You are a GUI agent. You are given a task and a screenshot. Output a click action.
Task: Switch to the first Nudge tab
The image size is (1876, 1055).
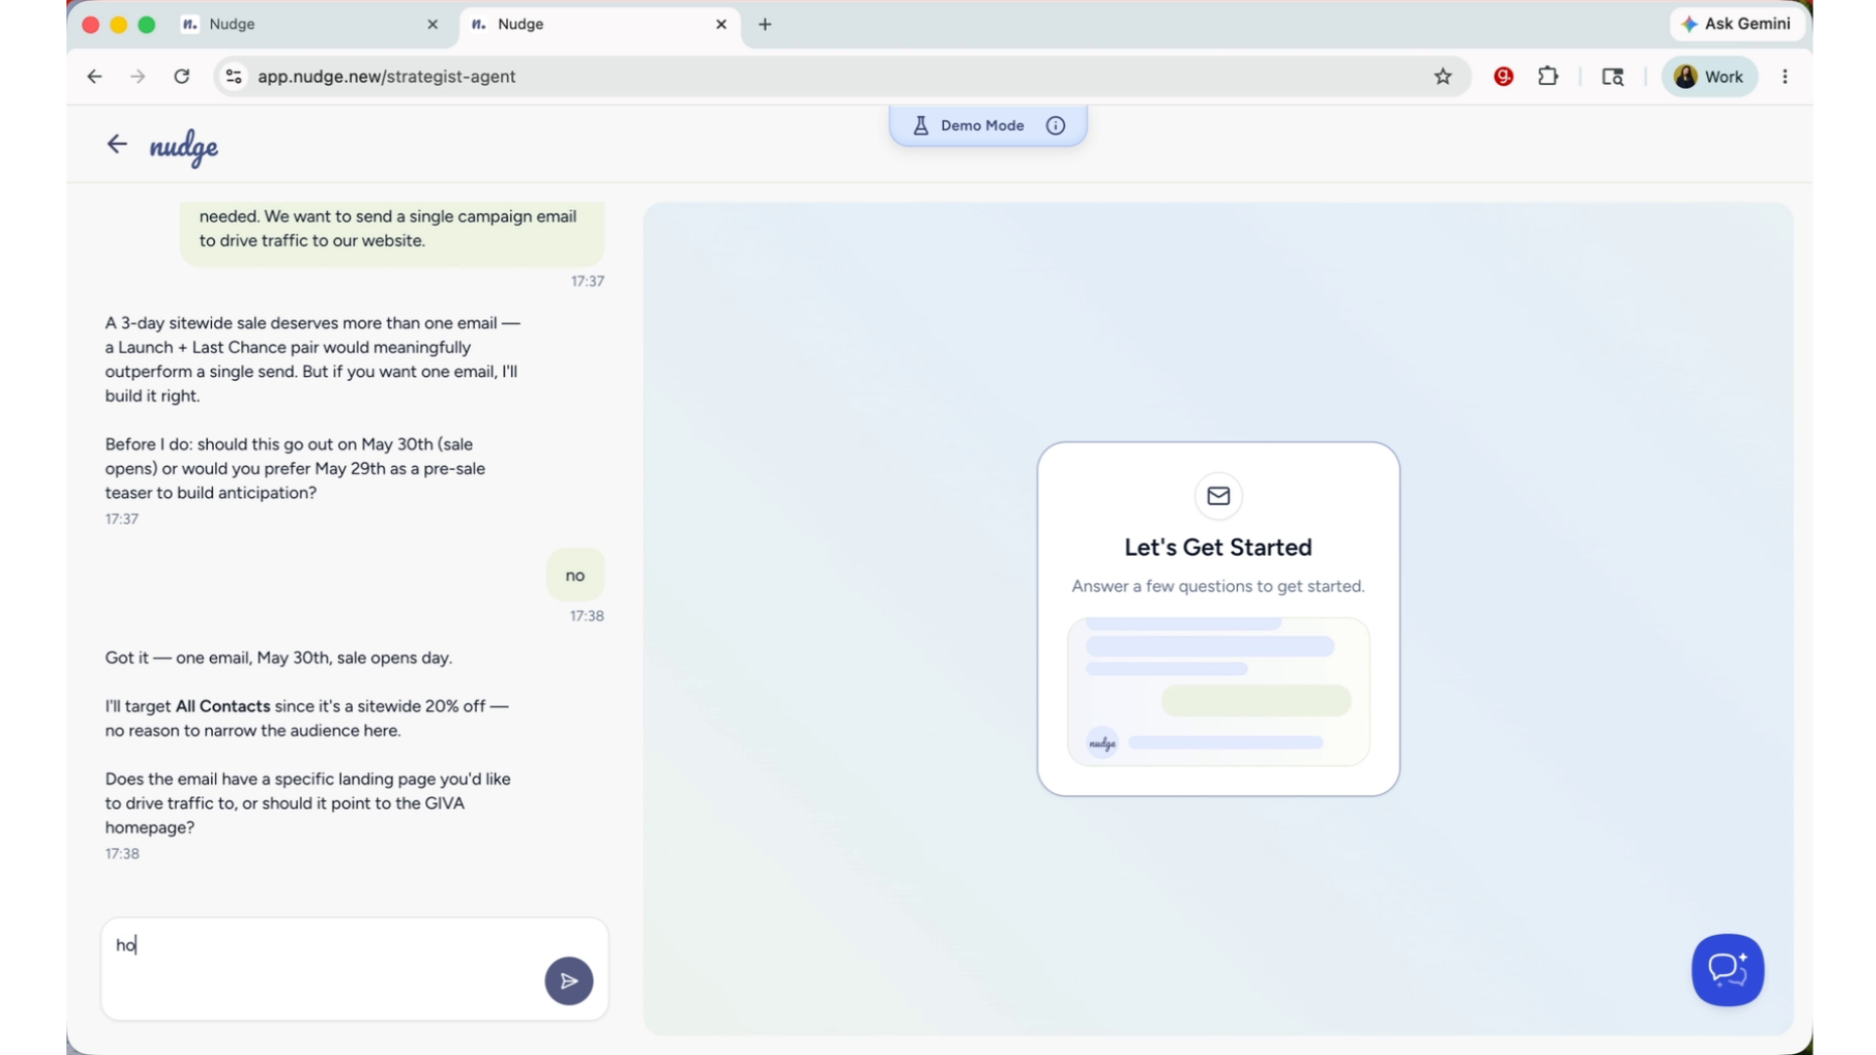(313, 24)
